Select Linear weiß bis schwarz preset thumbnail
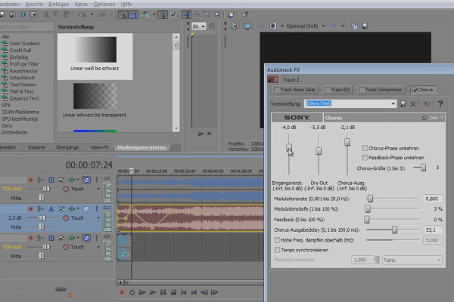This screenshot has width=454, height=302. [x=95, y=57]
